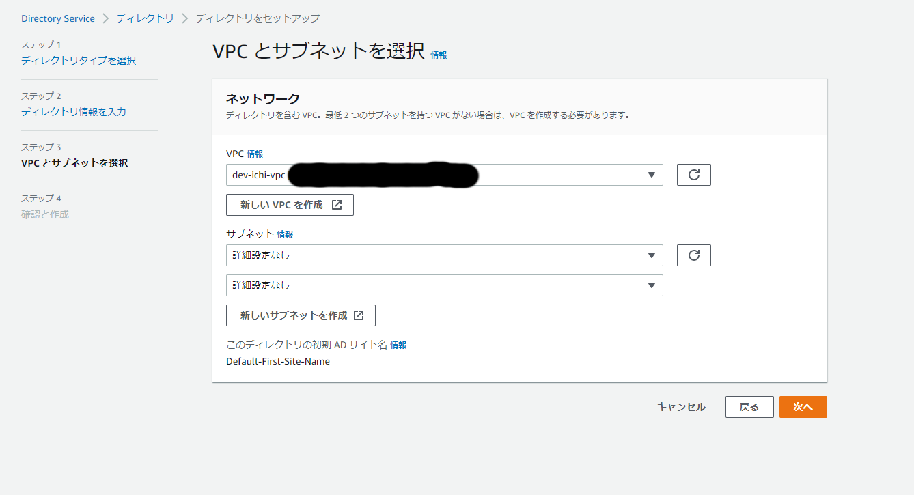
Task: Go to Directory Service breadcrumb
Action: click(58, 18)
